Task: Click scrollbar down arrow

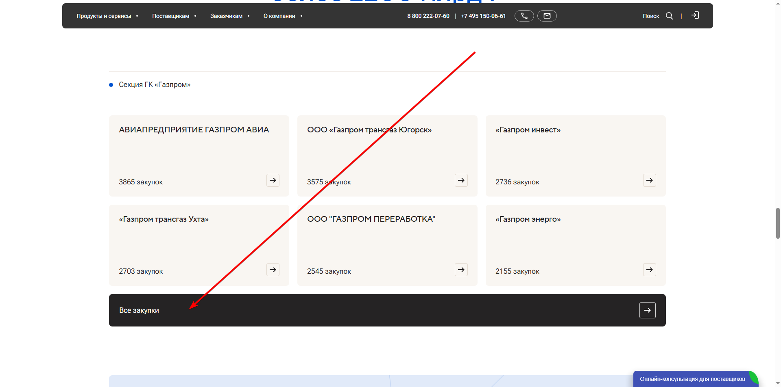Action: 778,383
